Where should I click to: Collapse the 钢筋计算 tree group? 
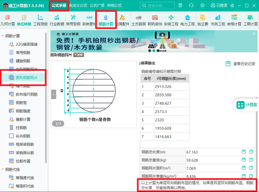[x=3, y=36]
